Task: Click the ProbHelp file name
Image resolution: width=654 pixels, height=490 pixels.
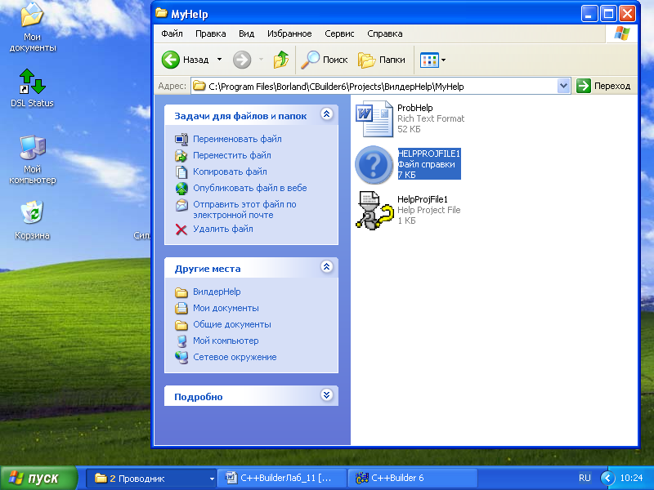Action: point(414,108)
